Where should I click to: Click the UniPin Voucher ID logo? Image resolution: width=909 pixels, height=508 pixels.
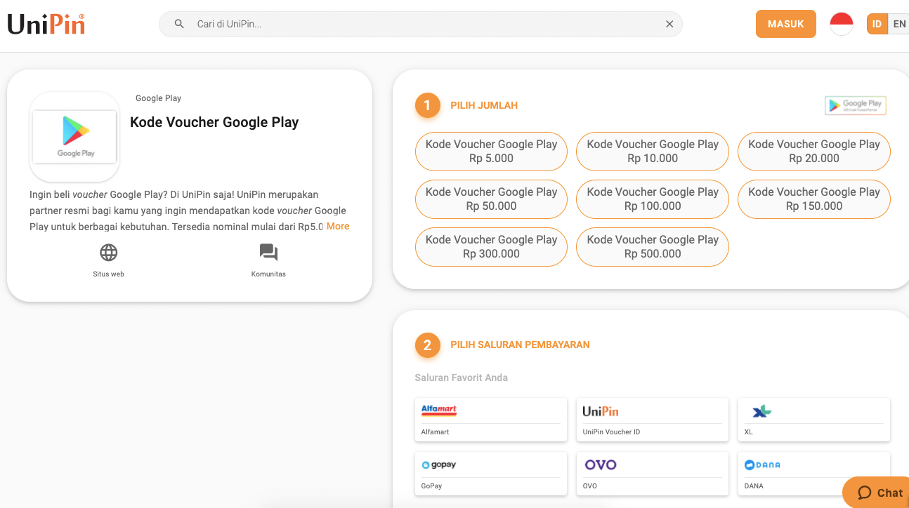tap(601, 411)
